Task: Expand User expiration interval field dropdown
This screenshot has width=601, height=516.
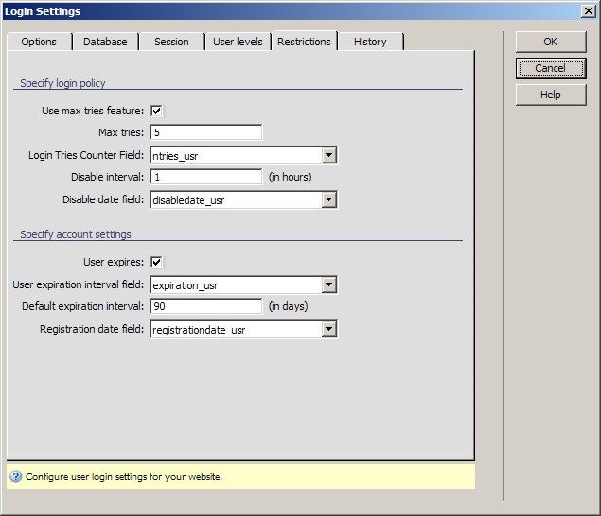Action: (x=328, y=284)
